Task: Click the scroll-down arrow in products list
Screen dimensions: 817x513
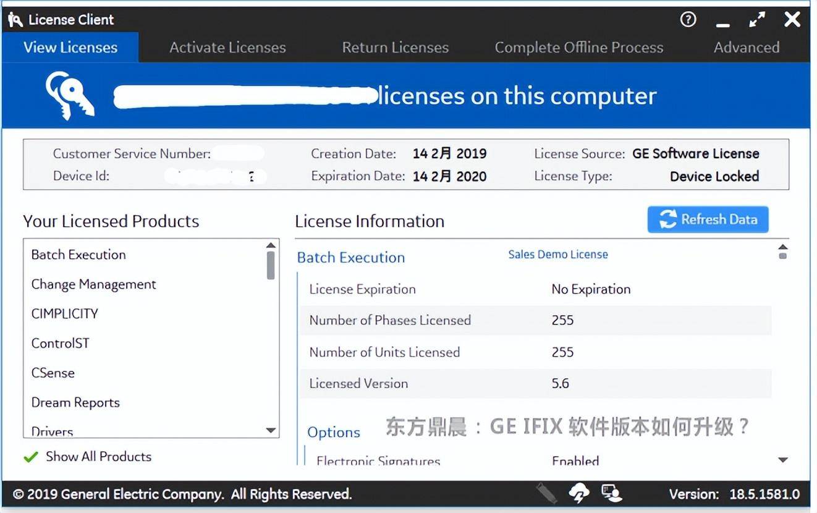Action: [271, 430]
